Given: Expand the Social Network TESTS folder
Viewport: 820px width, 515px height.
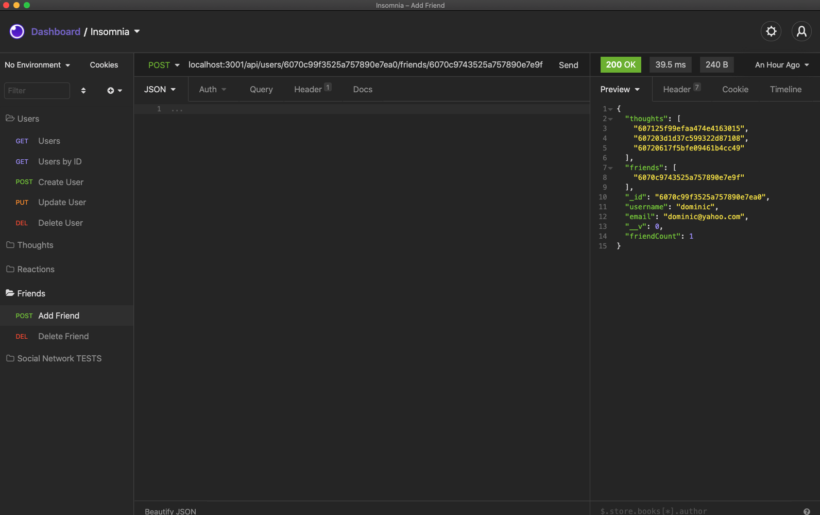Looking at the screenshot, I should pyautogui.click(x=54, y=358).
